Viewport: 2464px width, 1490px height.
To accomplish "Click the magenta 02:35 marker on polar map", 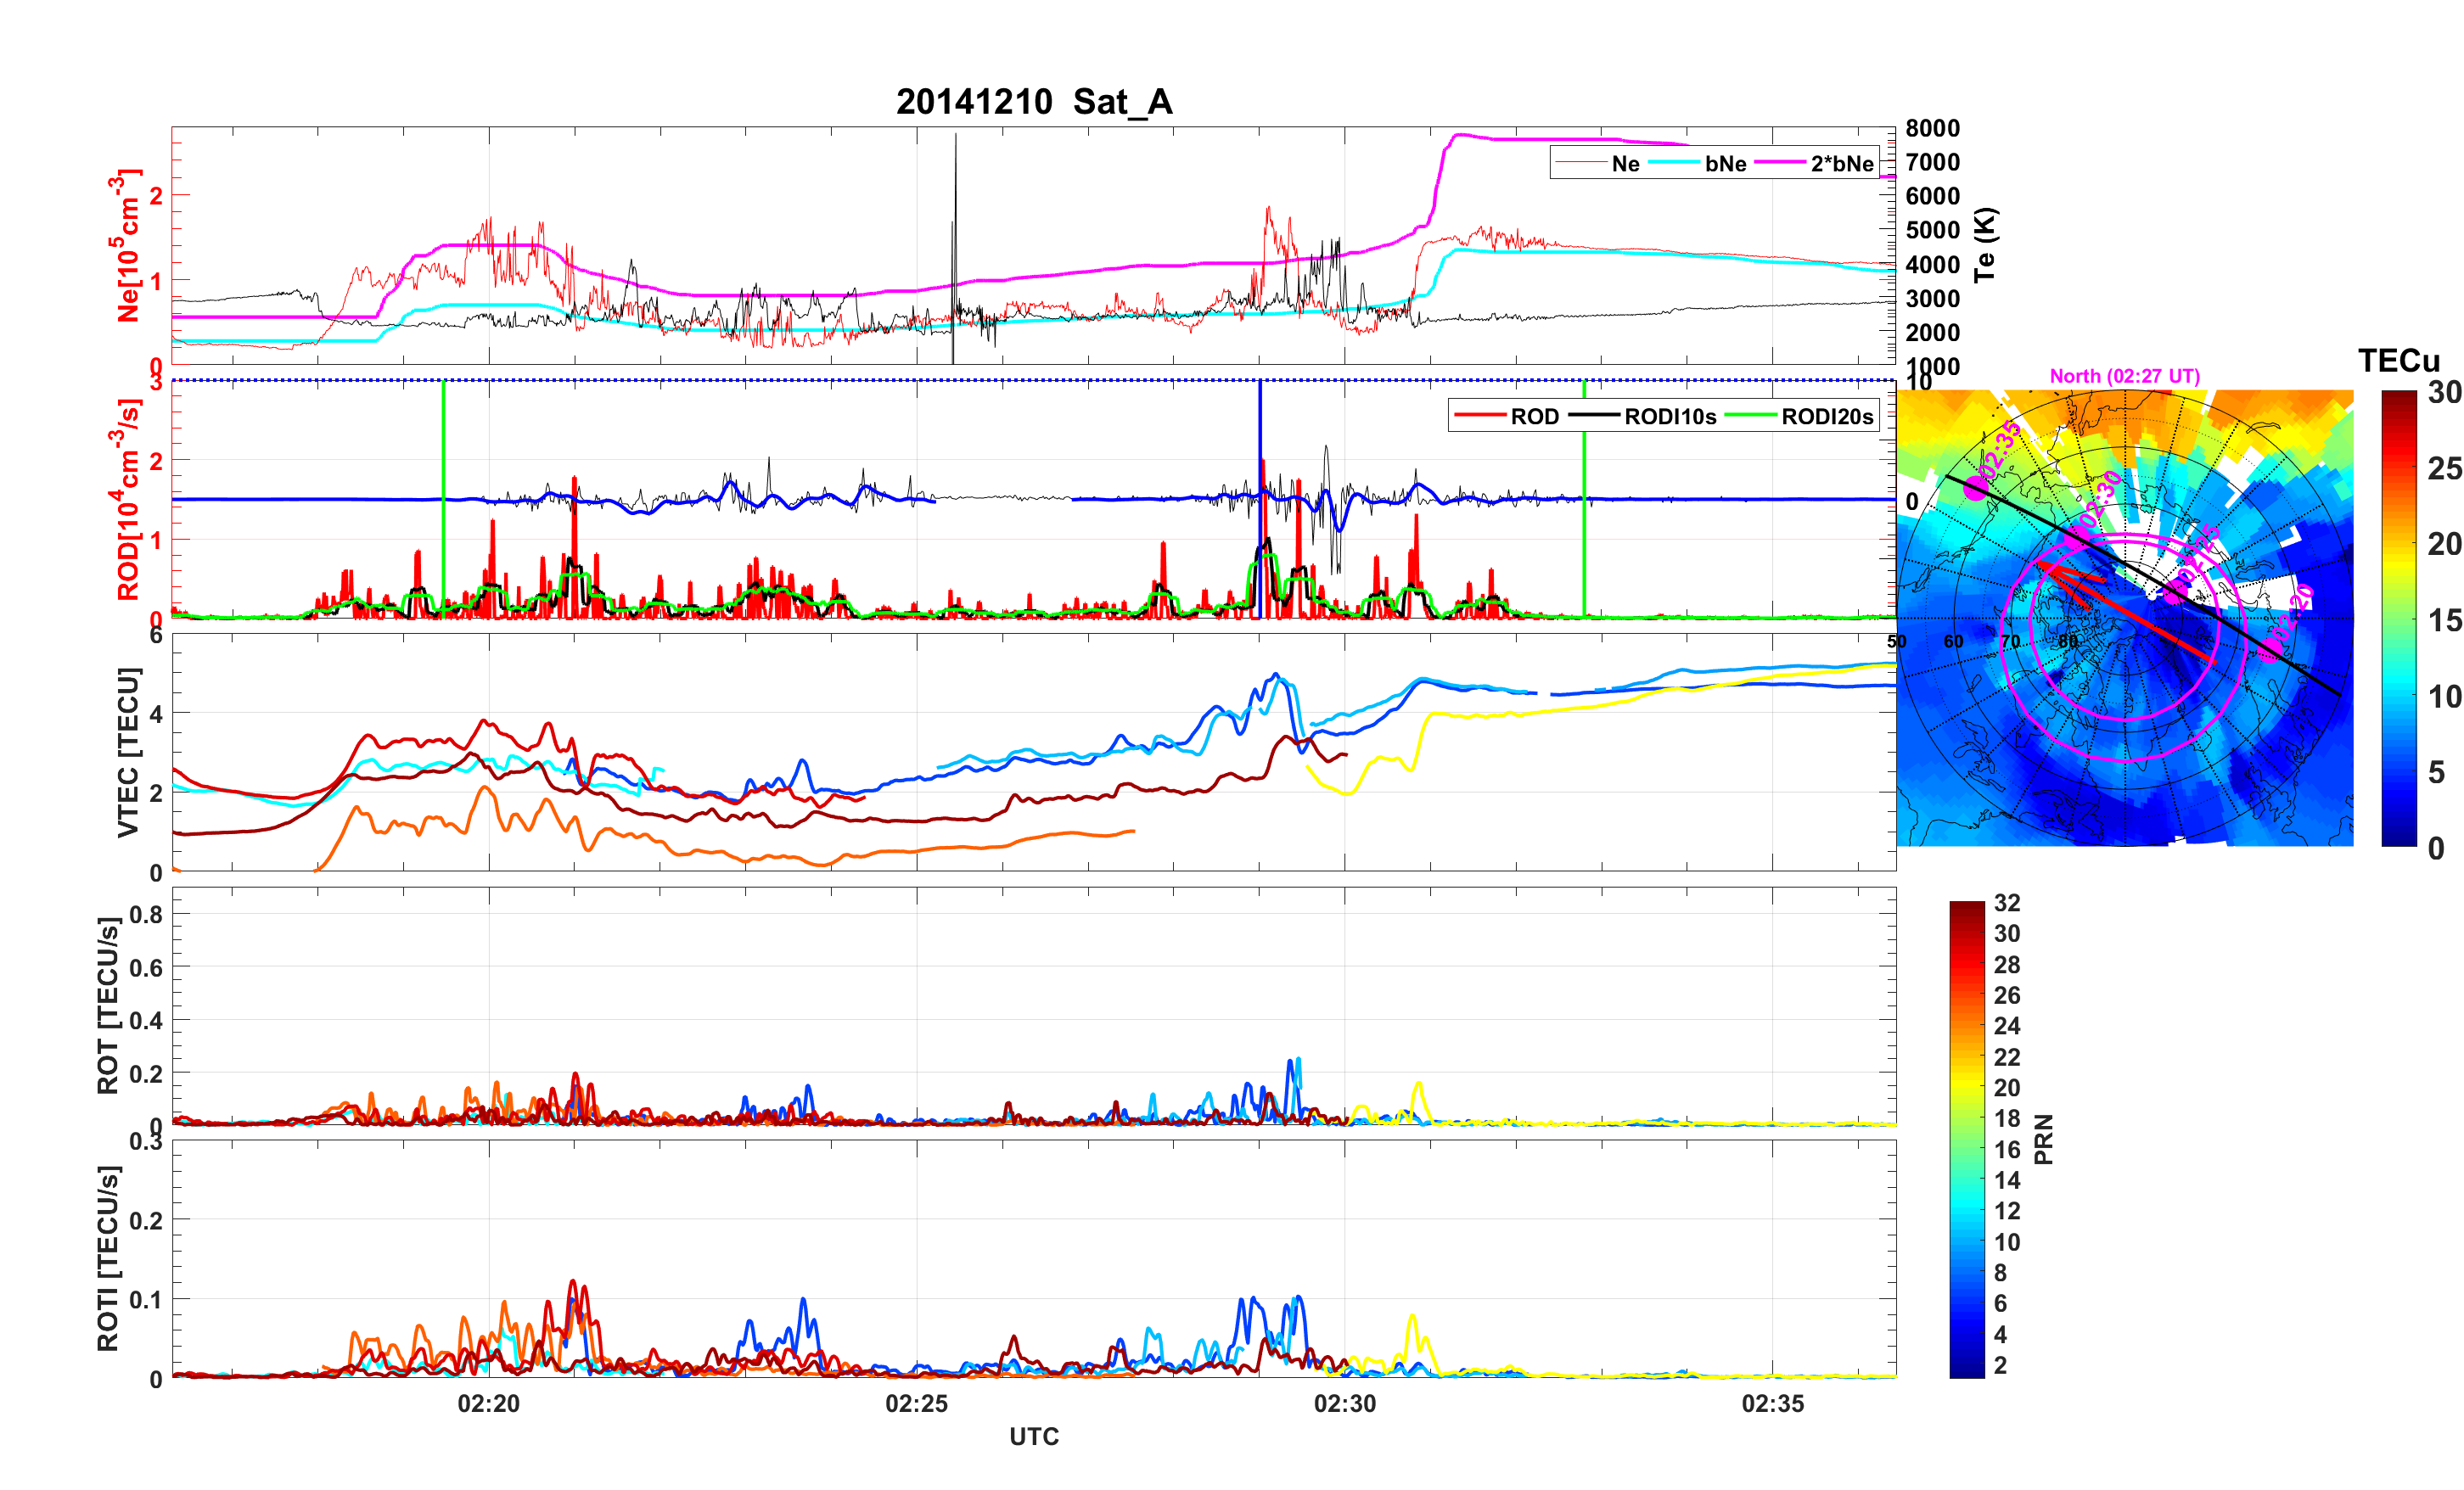I will click(x=1976, y=487).
